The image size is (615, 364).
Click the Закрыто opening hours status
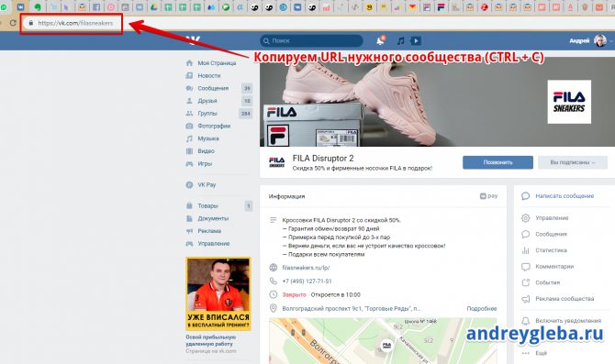coord(294,294)
